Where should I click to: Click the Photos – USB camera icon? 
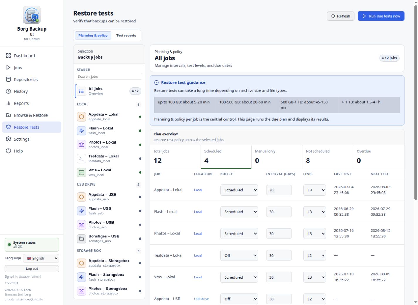pyautogui.click(x=82, y=225)
